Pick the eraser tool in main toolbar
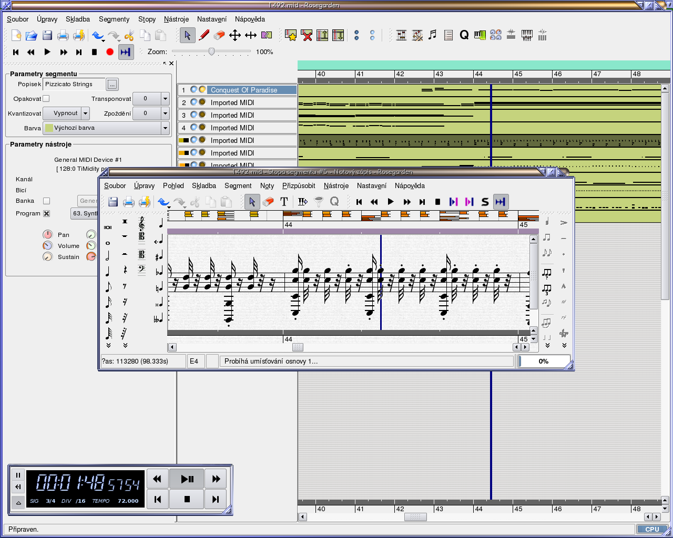 coord(219,35)
